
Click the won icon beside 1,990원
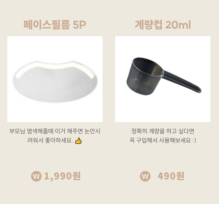coord(36,176)
